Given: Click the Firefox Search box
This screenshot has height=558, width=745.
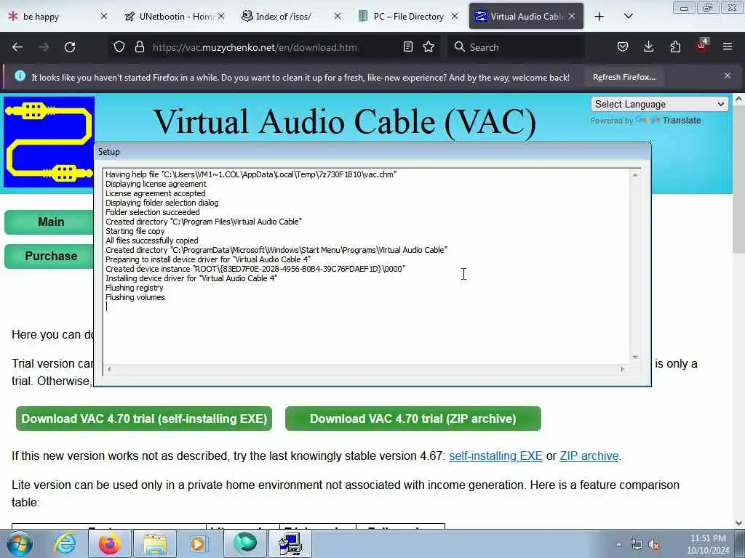Looking at the screenshot, I should [x=517, y=47].
